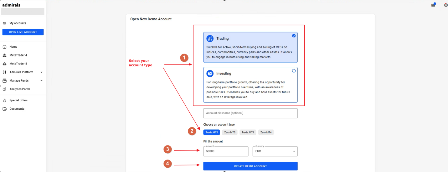This screenshot has height=172, width=448.
Task: Choose the Trade.MT4 account type
Action: tap(248, 132)
